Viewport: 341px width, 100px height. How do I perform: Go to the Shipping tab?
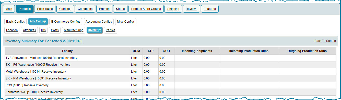point(173,9)
